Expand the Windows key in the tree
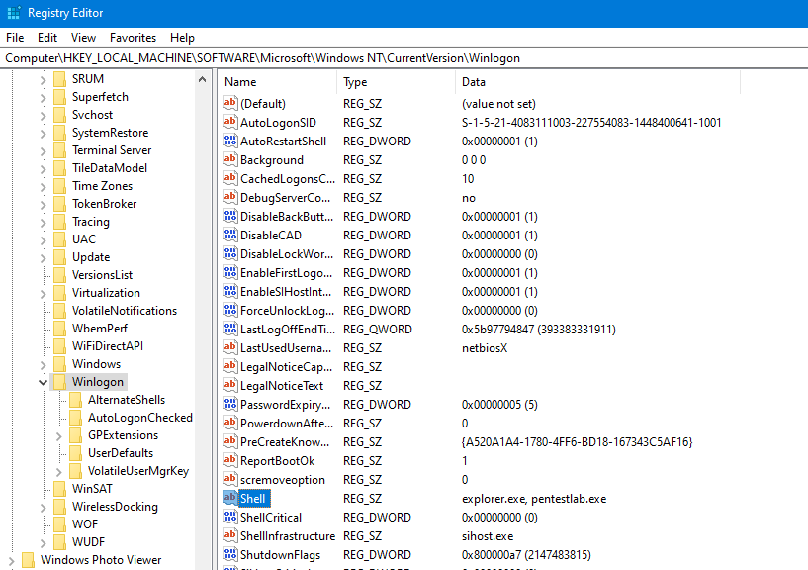Viewport: 808px width, 570px height. pos(44,365)
